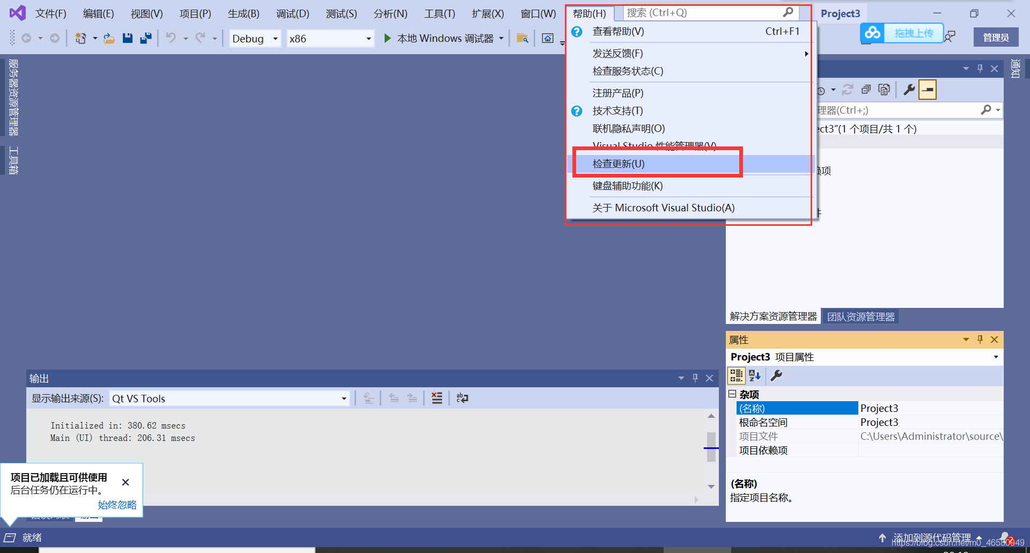1030x553 pixels.
Task: Open the 服务器资源管理器 side tab
Action: [13, 97]
